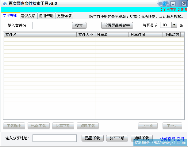The height and width of the screenshot is (147, 188).
Task: Open the 建议反馈 tab
Action: coord(28,16)
